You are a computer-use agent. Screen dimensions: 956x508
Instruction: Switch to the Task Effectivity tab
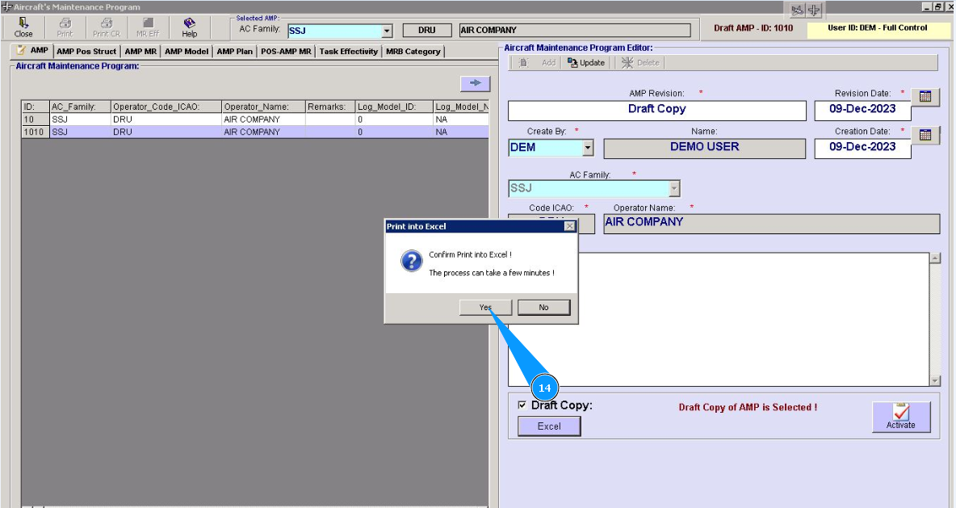[349, 52]
